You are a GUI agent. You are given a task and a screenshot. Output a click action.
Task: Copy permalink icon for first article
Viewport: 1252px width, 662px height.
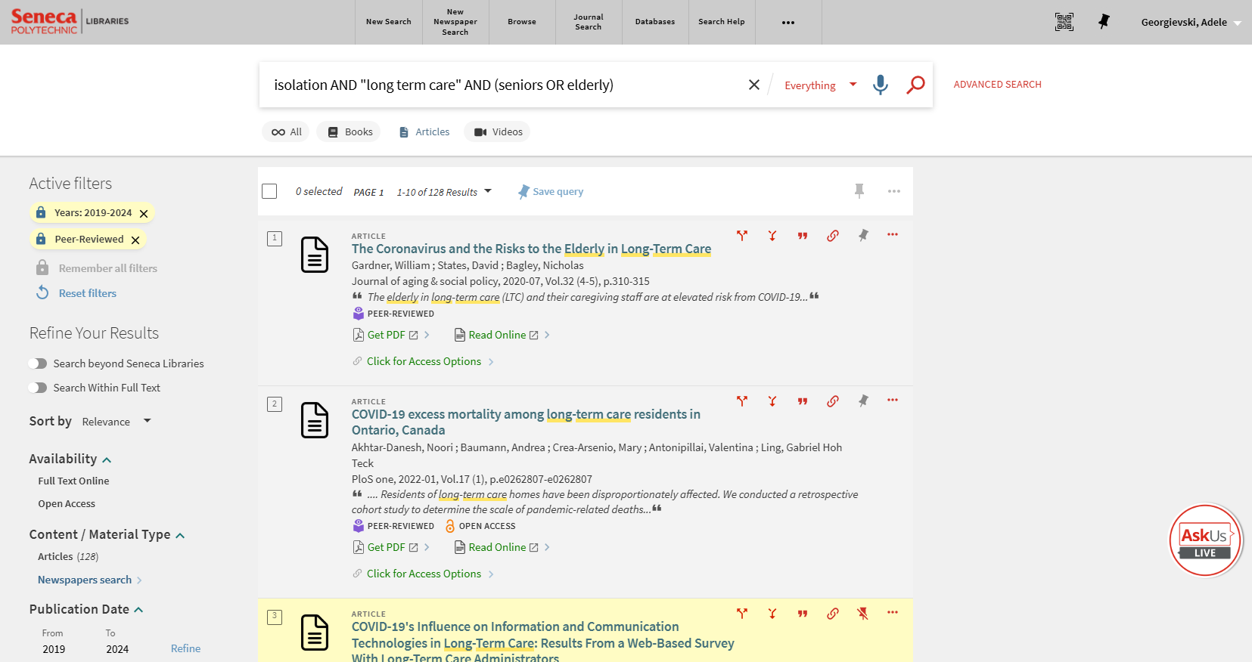(x=832, y=236)
